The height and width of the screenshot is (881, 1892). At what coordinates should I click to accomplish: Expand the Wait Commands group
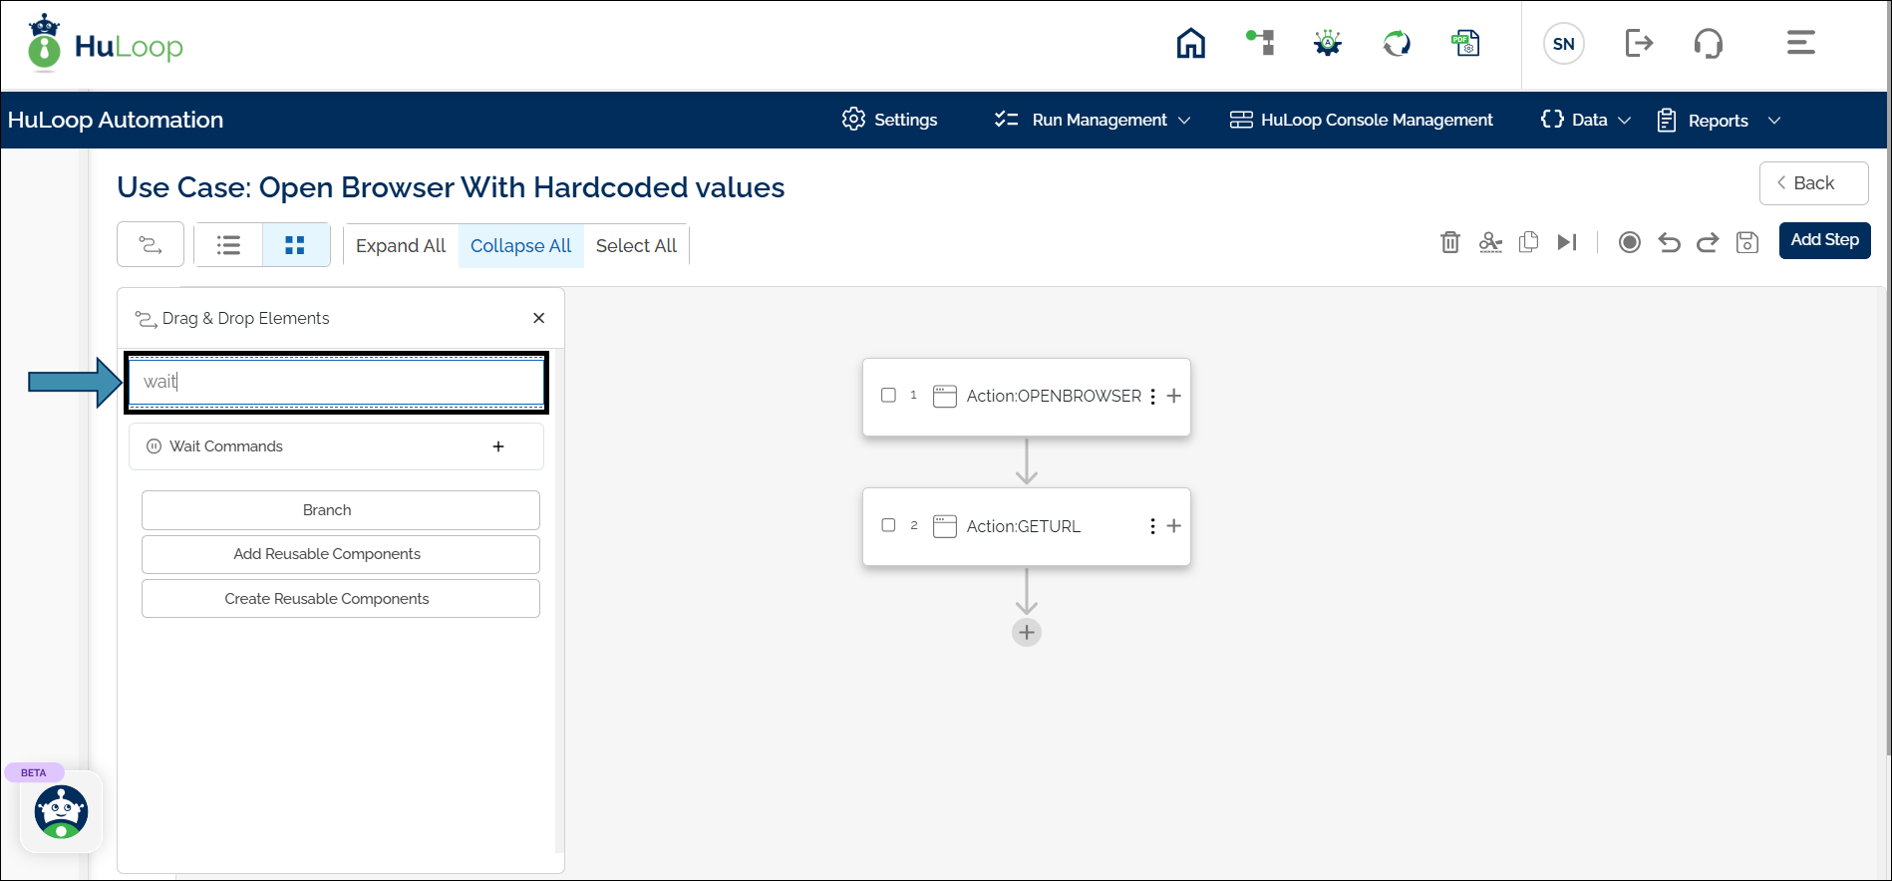tap(498, 446)
